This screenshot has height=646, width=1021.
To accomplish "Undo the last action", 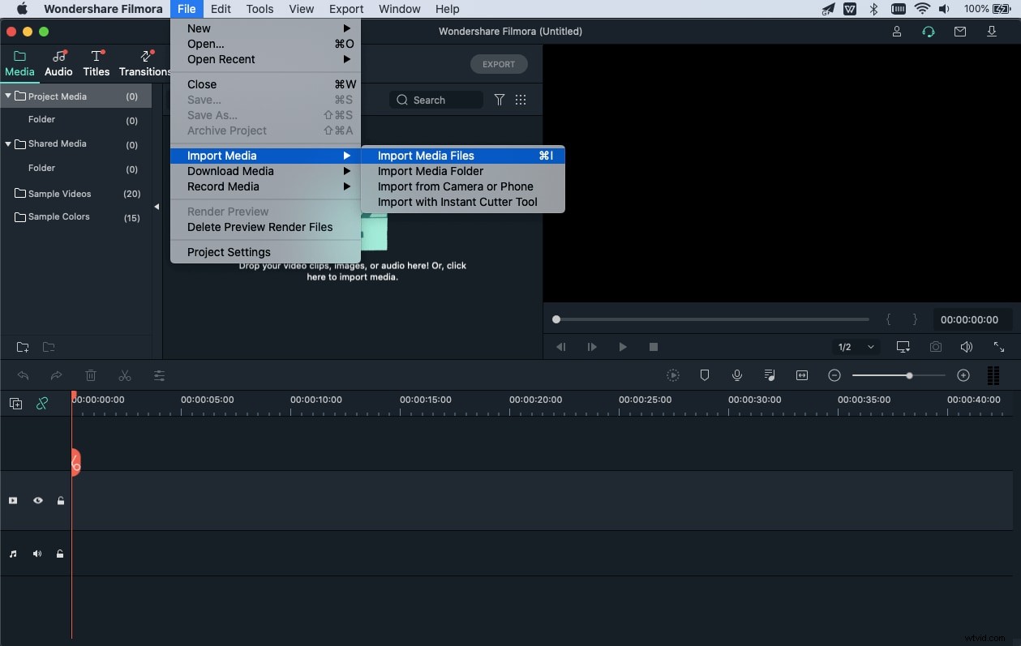I will coord(23,375).
